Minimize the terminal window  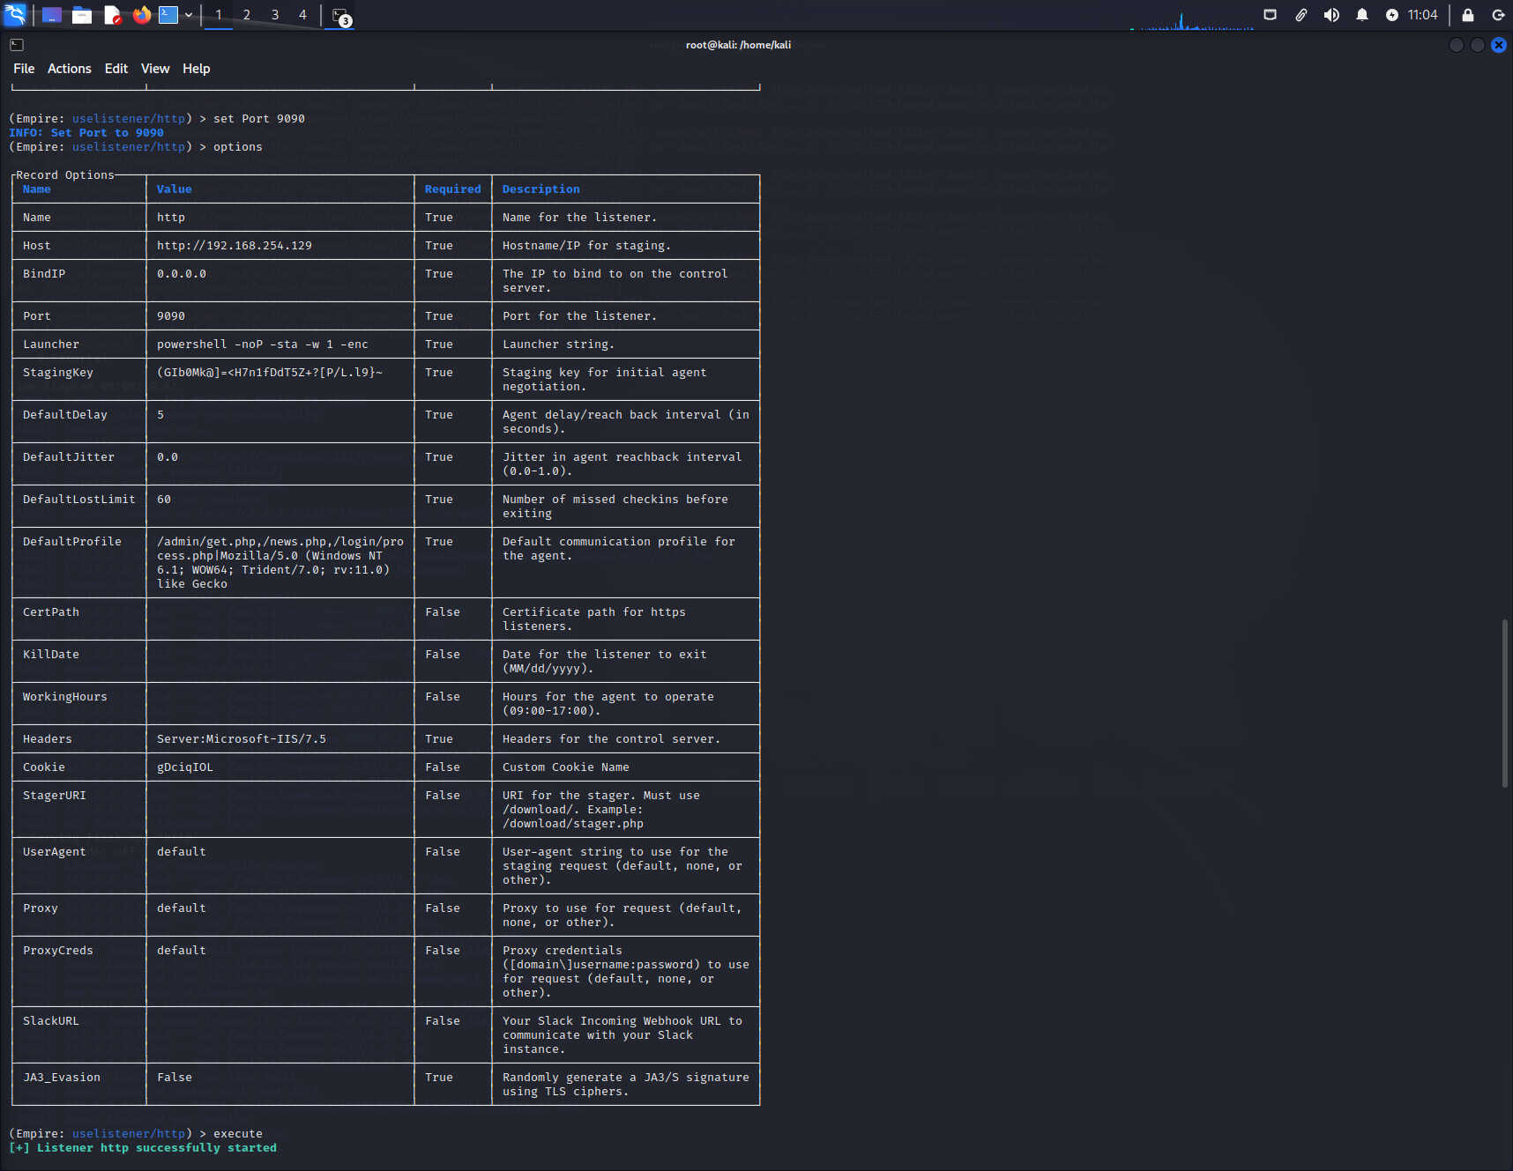coord(1457,45)
